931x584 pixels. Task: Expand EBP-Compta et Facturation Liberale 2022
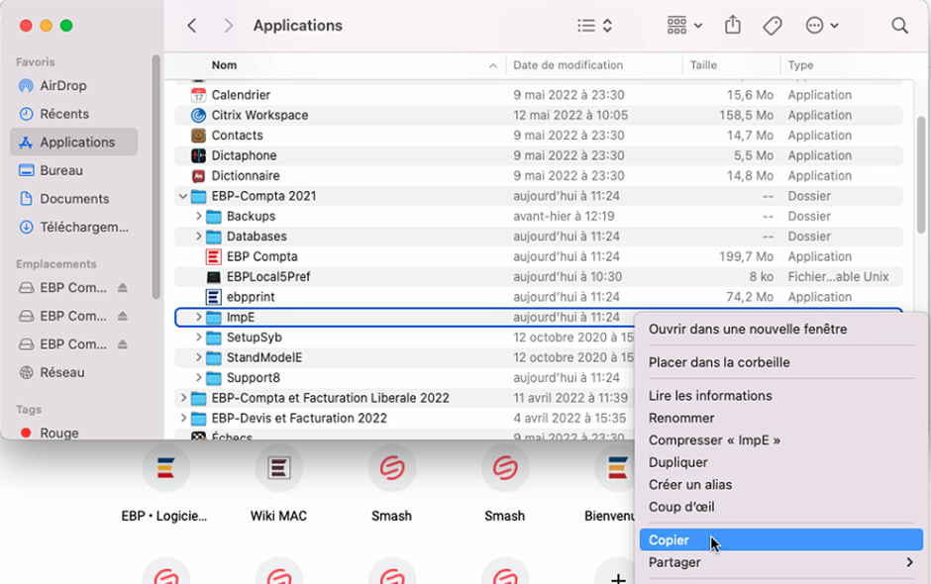click(x=183, y=398)
